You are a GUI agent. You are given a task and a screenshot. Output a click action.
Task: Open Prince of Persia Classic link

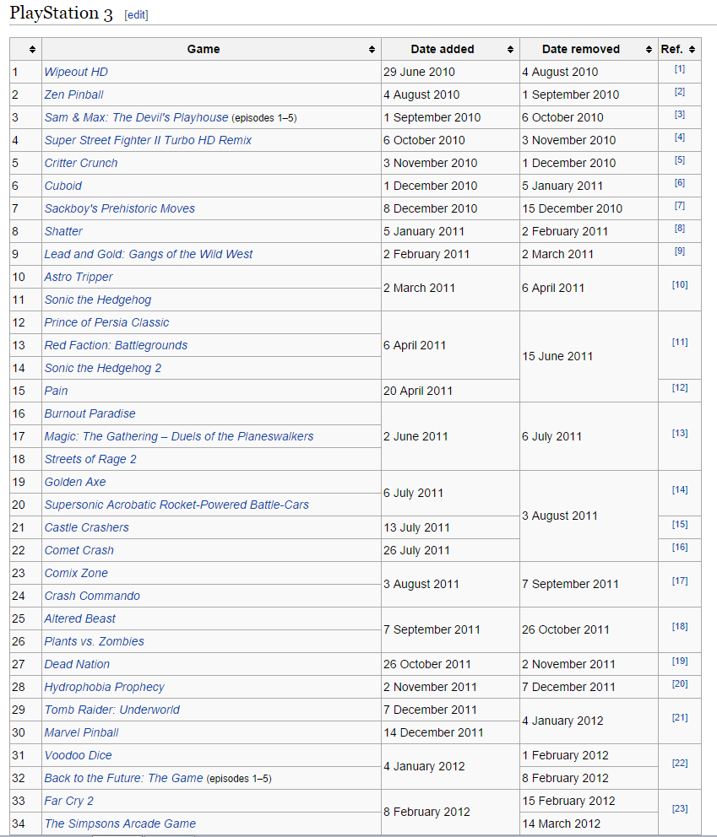coord(107,322)
